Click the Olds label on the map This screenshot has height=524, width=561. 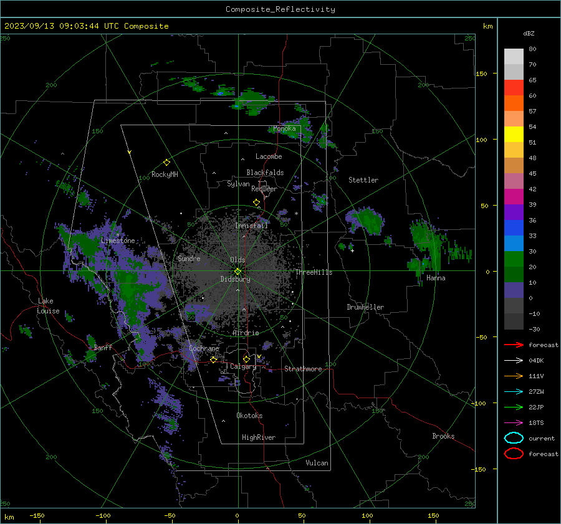pyautogui.click(x=237, y=260)
